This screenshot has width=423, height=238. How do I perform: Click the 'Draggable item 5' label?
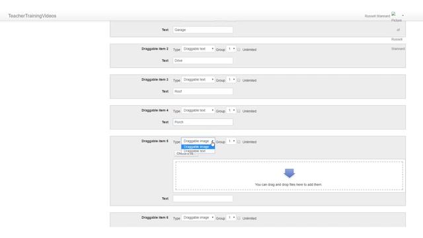tap(155, 141)
